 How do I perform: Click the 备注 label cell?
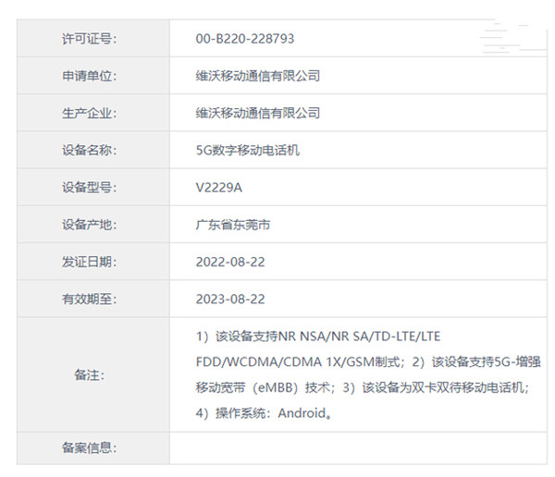point(90,374)
